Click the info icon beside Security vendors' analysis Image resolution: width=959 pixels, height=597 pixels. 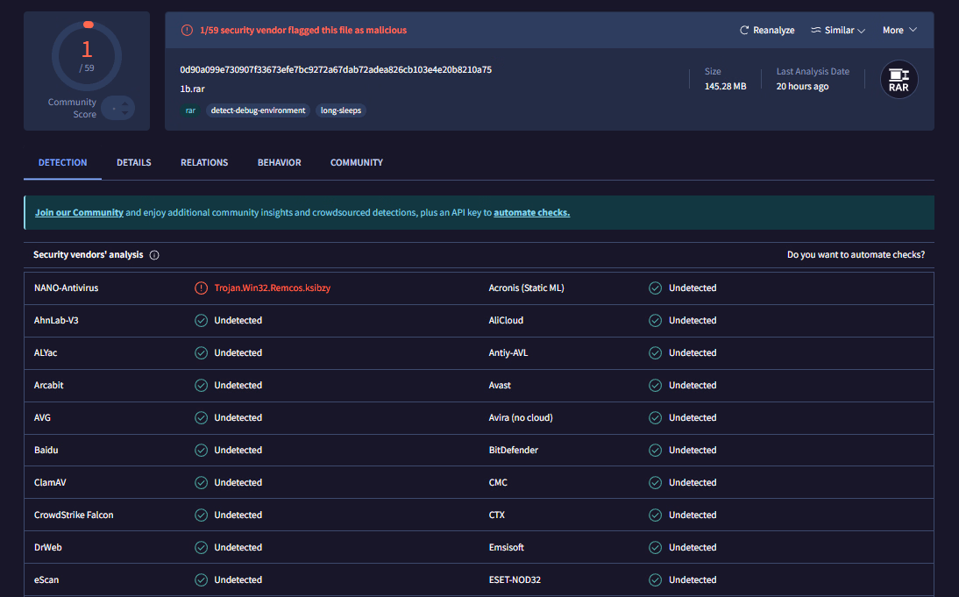154,255
